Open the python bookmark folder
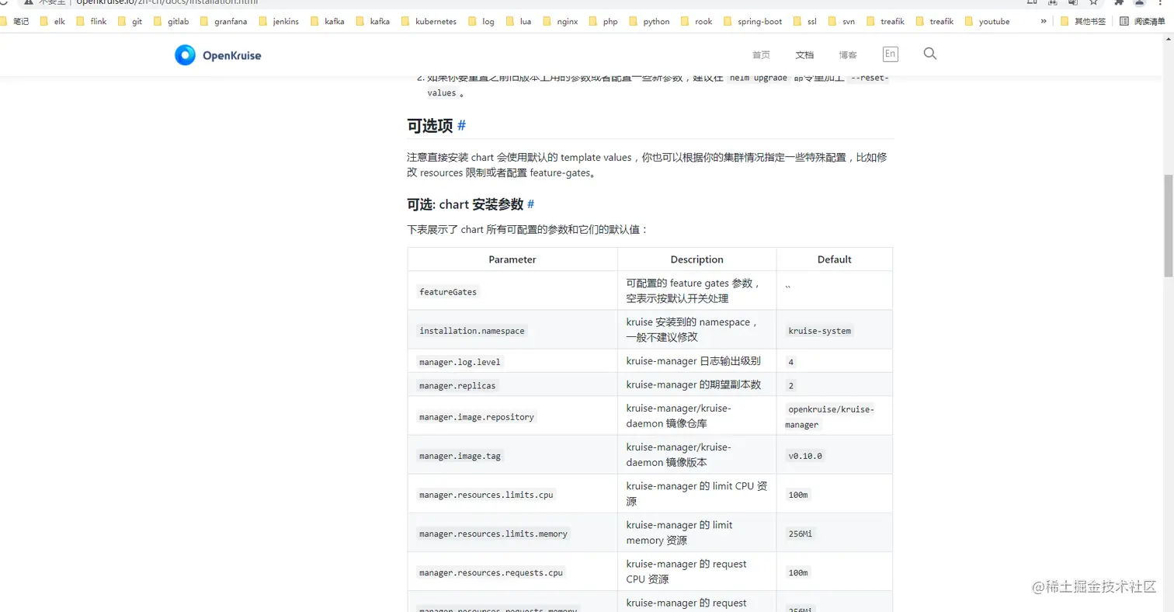The height and width of the screenshot is (612, 1174). tap(649, 22)
